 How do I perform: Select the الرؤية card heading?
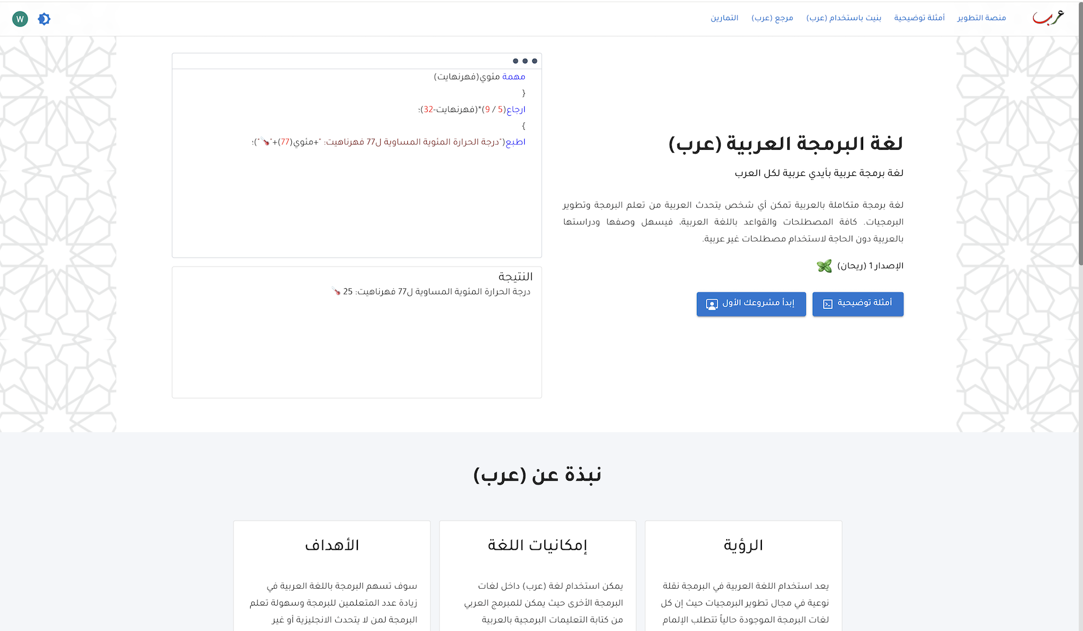[x=743, y=545]
